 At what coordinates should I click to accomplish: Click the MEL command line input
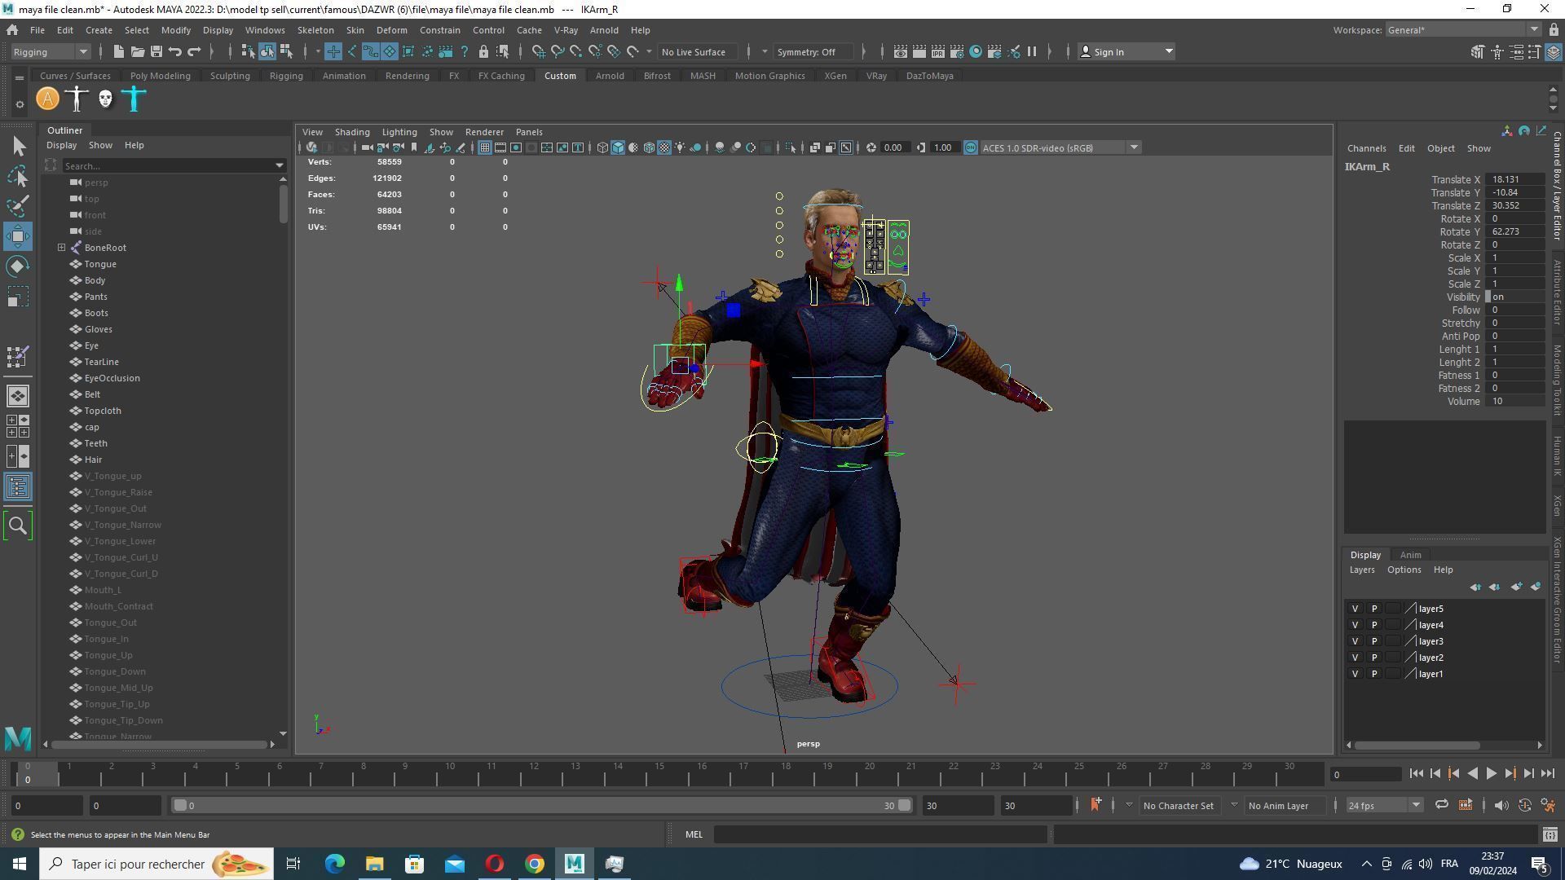click(880, 834)
